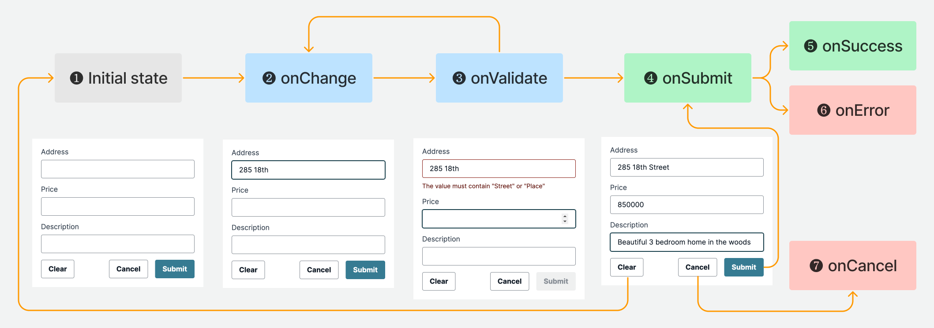Click the 'Beautiful 3 bedroom home' Description field
This screenshot has height=328, width=934.
click(x=686, y=242)
